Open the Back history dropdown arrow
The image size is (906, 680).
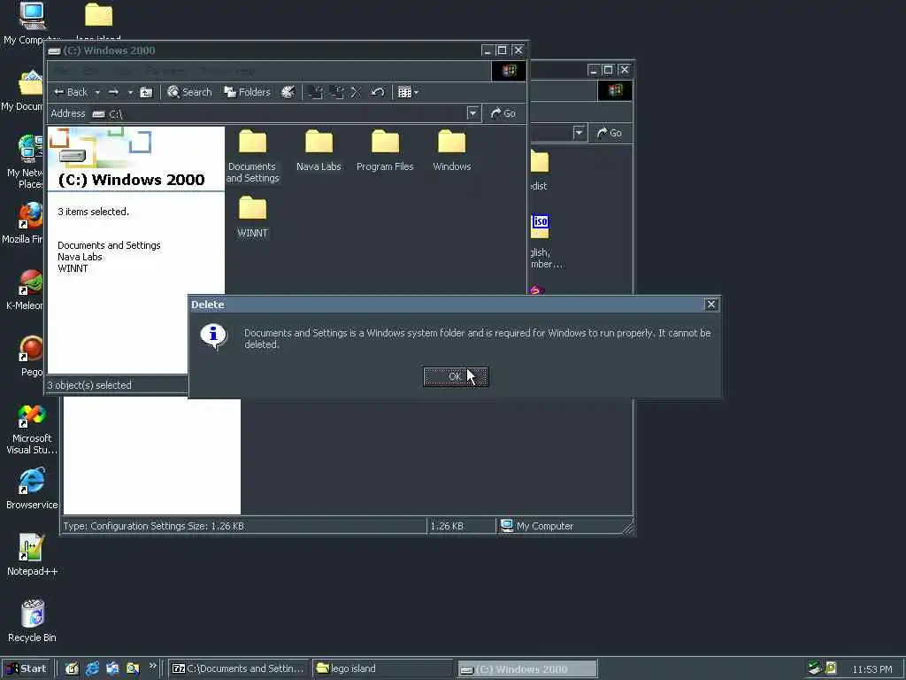point(97,92)
